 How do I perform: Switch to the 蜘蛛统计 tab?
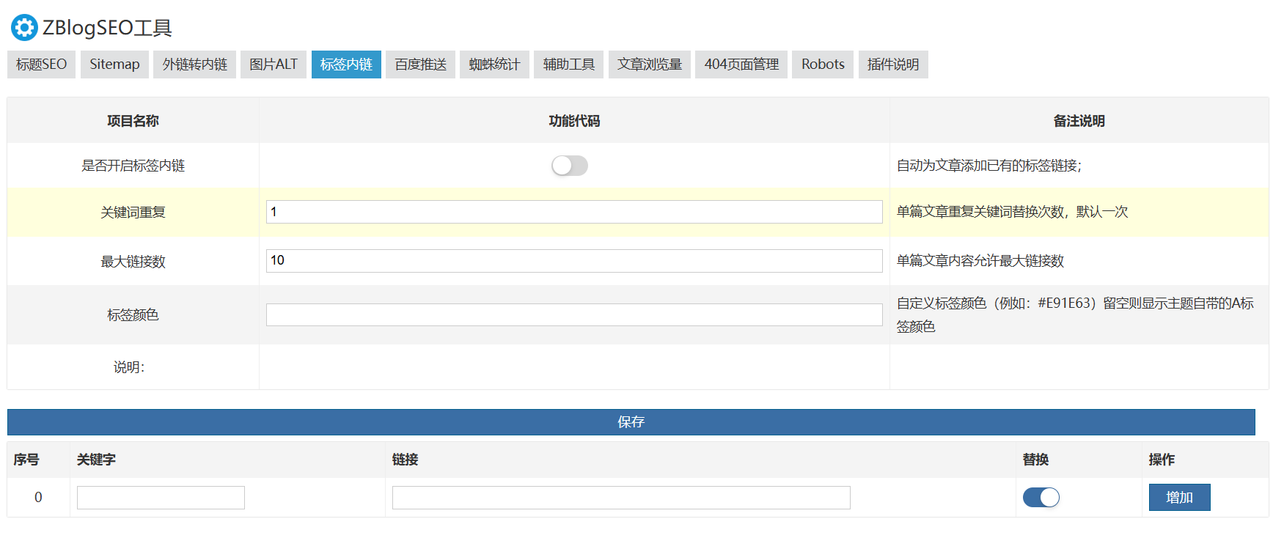[x=494, y=65]
